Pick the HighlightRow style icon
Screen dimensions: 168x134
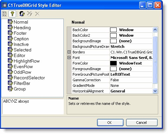(10, 61)
